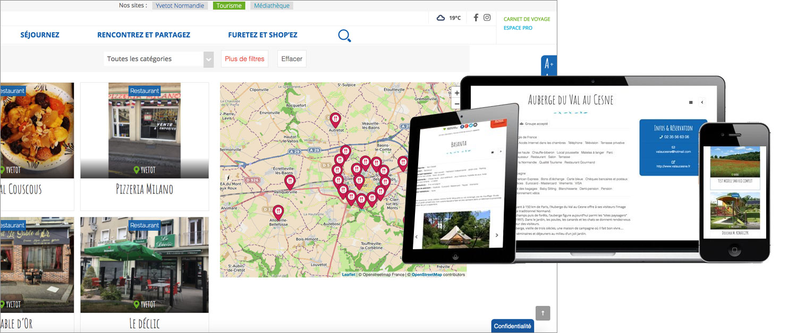The height and width of the screenshot is (333, 797).
Task: Click the scroll-to-top arrow button
Action: tap(542, 313)
